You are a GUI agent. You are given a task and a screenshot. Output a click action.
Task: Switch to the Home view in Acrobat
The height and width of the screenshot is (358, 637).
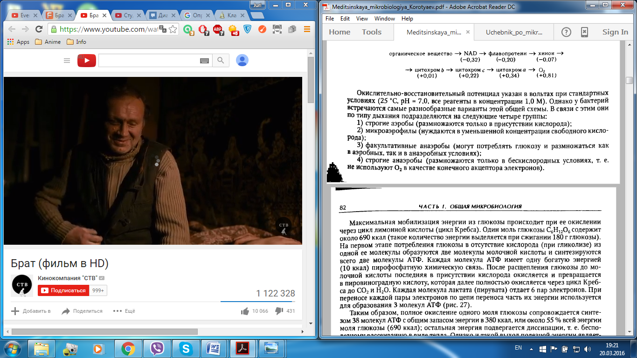tap(339, 32)
